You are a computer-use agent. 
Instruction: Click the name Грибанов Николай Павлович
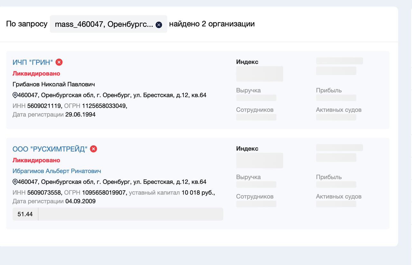(x=54, y=84)
